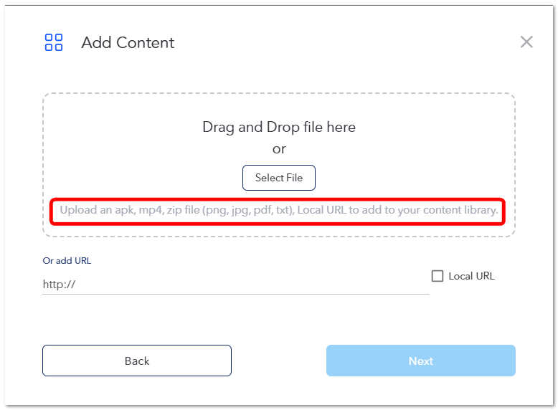Click the underline beneath the URL field
558x410 pixels.
click(x=235, y=294)
